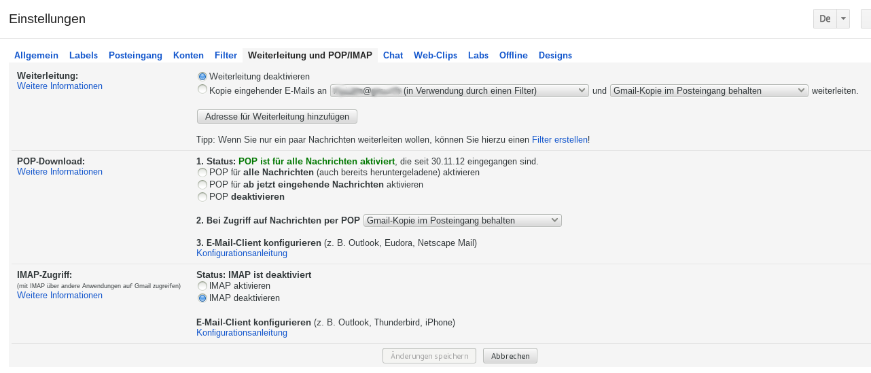The height and width of the screenshot is (373, 871).
Task: Open the Konten tab
Action: [x=188, y=56]
